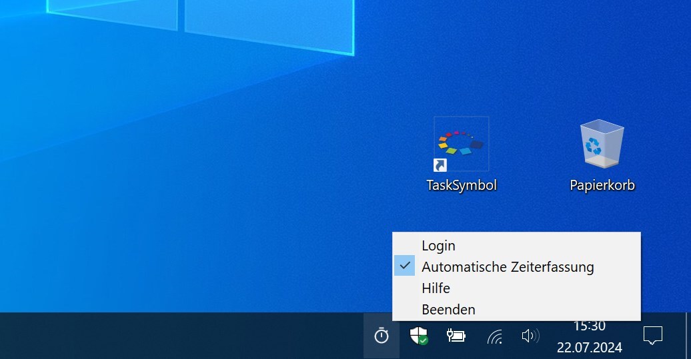691x359 pixels.
Task: Click the battery power plug icon
Action: point(456,336)
